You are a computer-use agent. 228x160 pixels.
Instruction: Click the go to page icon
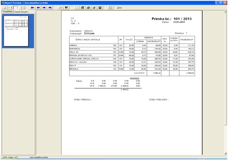point(60,7)
